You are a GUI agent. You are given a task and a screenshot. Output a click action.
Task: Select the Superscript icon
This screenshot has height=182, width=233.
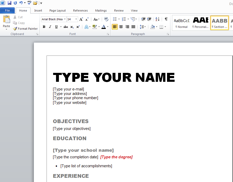78,27
